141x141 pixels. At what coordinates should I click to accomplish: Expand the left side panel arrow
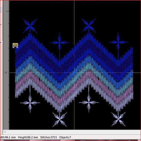(1, 43)
